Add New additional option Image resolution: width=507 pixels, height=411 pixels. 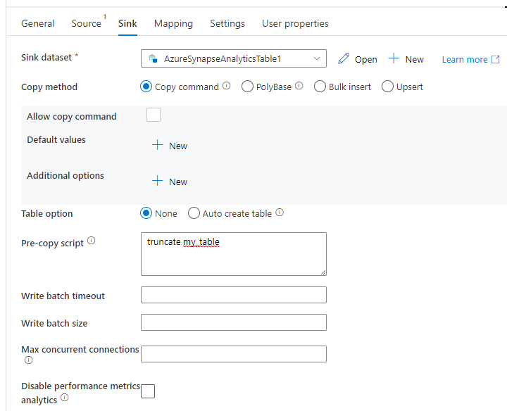click(x=178, y=182)
